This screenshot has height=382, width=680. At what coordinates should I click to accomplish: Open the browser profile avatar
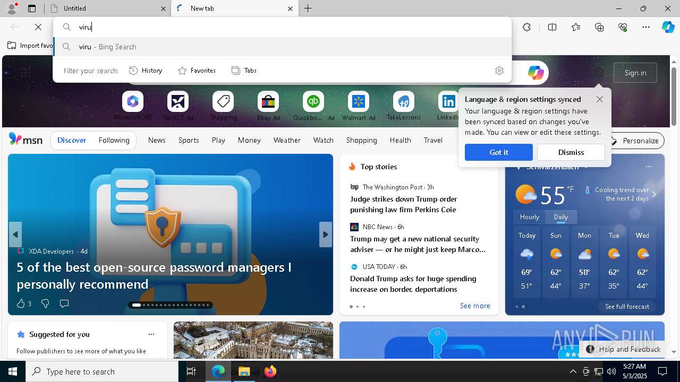click(x=12, y=8)
